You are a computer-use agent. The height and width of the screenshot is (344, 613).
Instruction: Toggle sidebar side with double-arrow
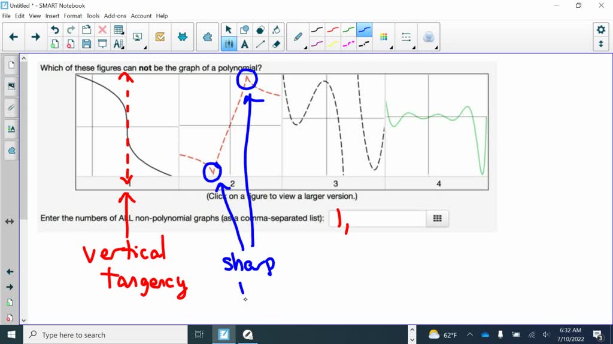point(10,222)
